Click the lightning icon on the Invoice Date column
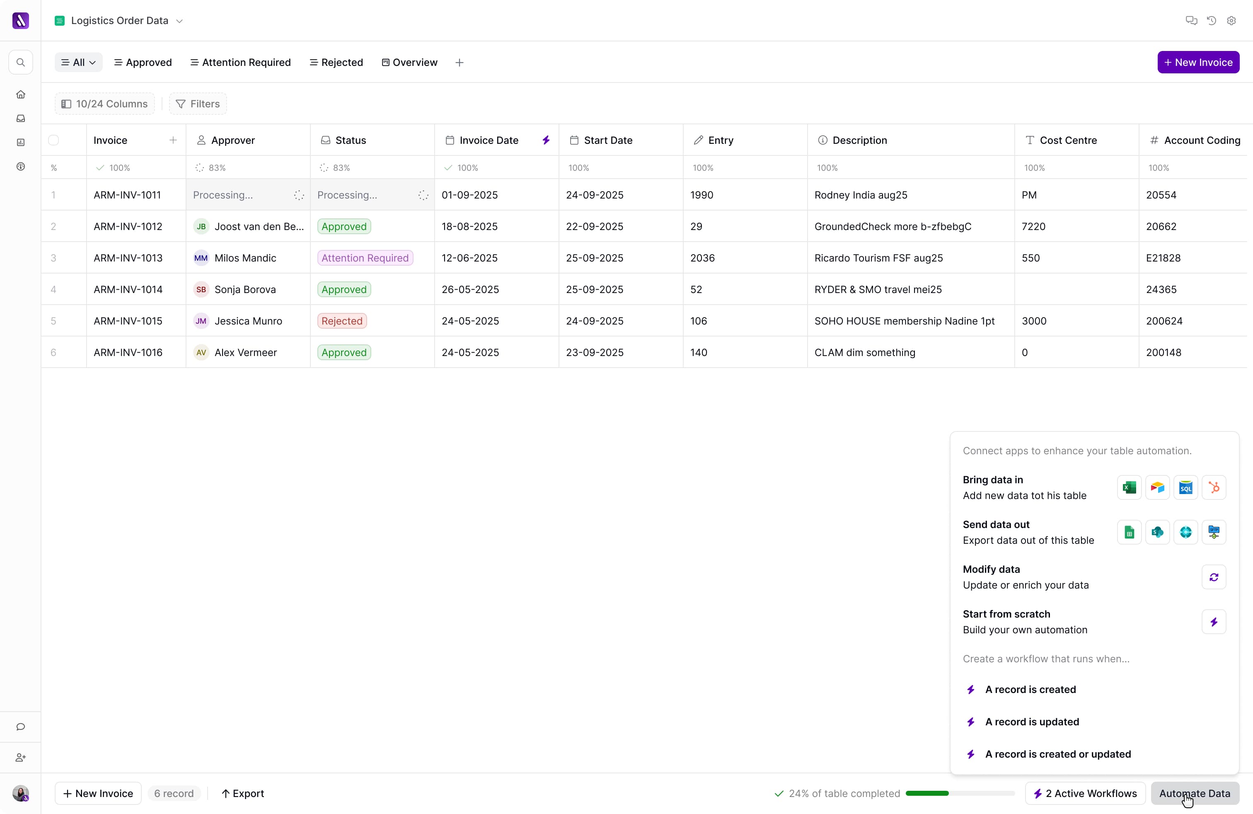 click(x=546, y=140)
